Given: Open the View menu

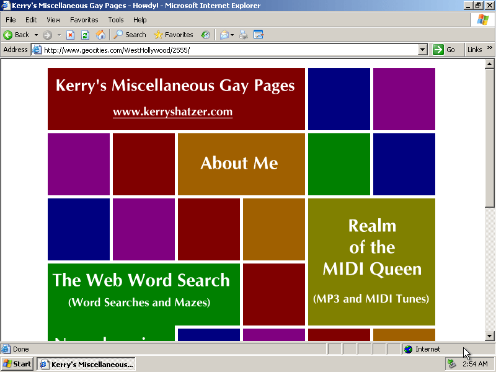Looking at the screenshot, I should coord(53,20).
